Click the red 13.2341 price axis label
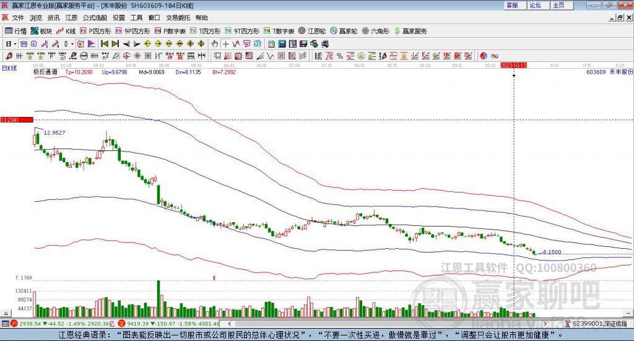The height and width of the screenshot is (341, 634). point(17,119)
